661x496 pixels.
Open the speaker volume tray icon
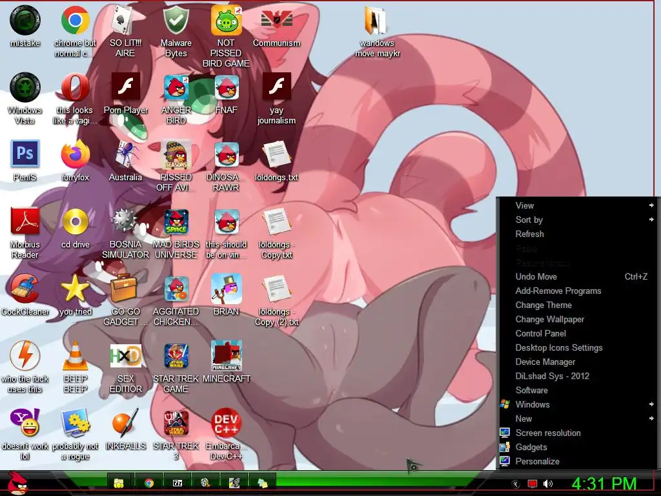click(x=548, y=484)
